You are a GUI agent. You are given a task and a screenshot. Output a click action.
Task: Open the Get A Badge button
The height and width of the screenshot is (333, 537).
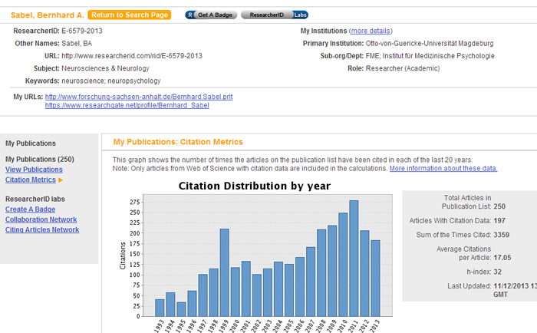point(211,15)
